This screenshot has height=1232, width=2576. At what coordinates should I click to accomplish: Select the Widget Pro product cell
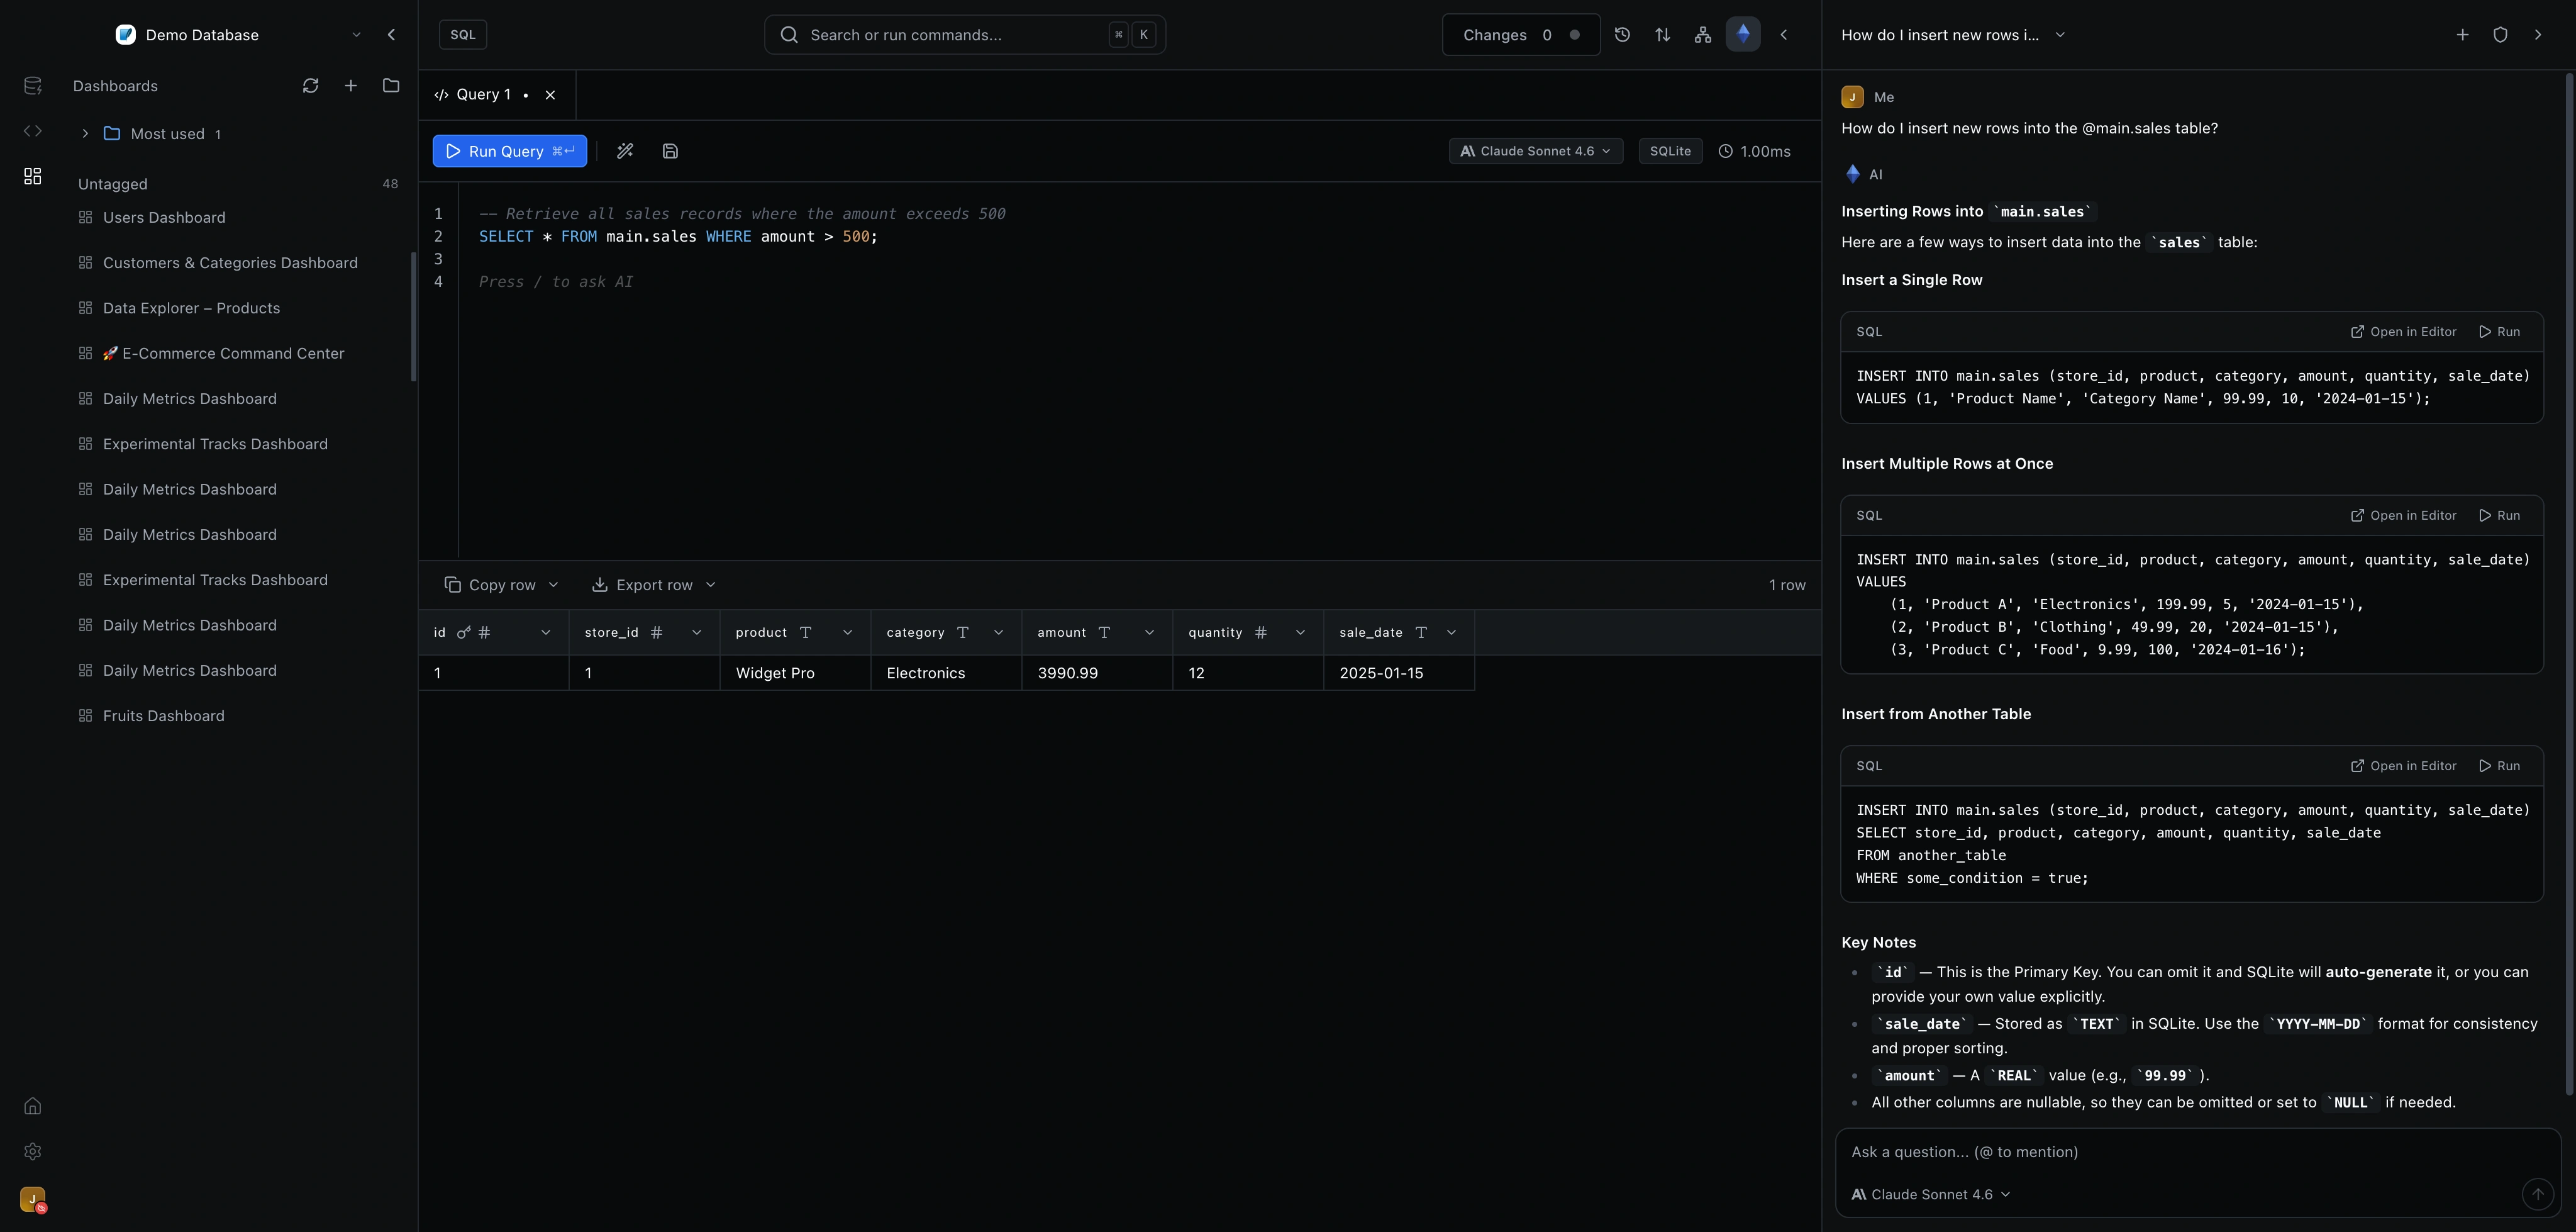(x=795, y=673)
